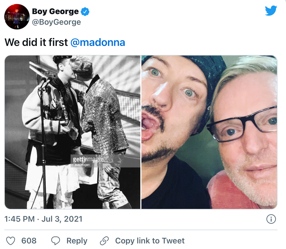Like the tweet with the heart icon

[11, 241]
